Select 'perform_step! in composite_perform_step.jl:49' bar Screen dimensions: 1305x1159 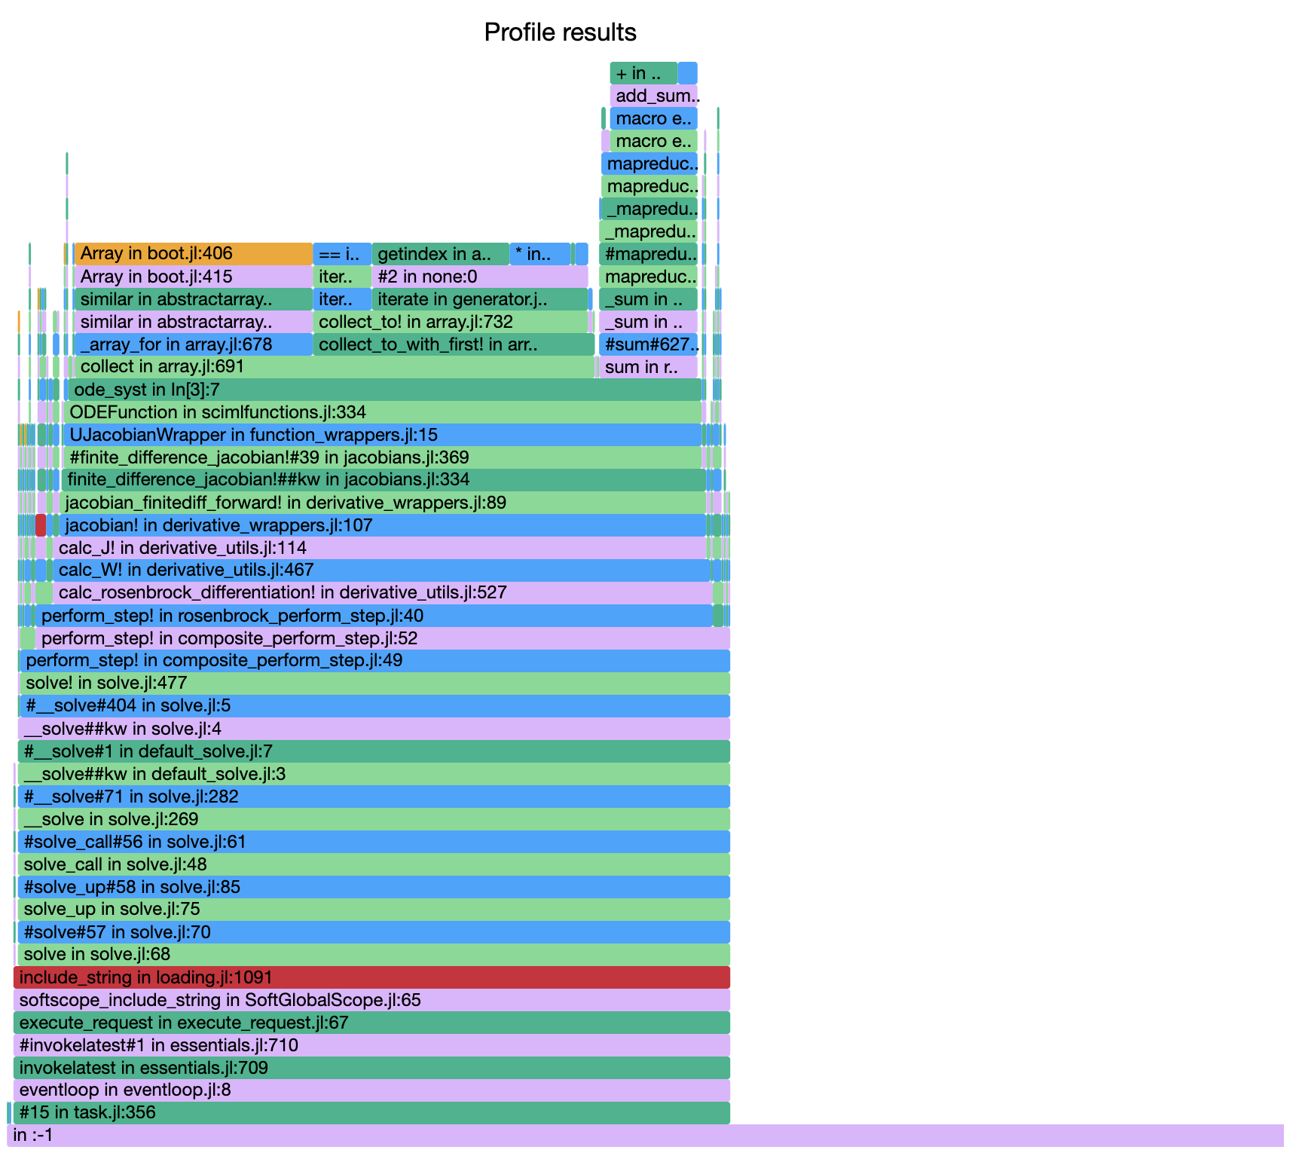(374, 661)
